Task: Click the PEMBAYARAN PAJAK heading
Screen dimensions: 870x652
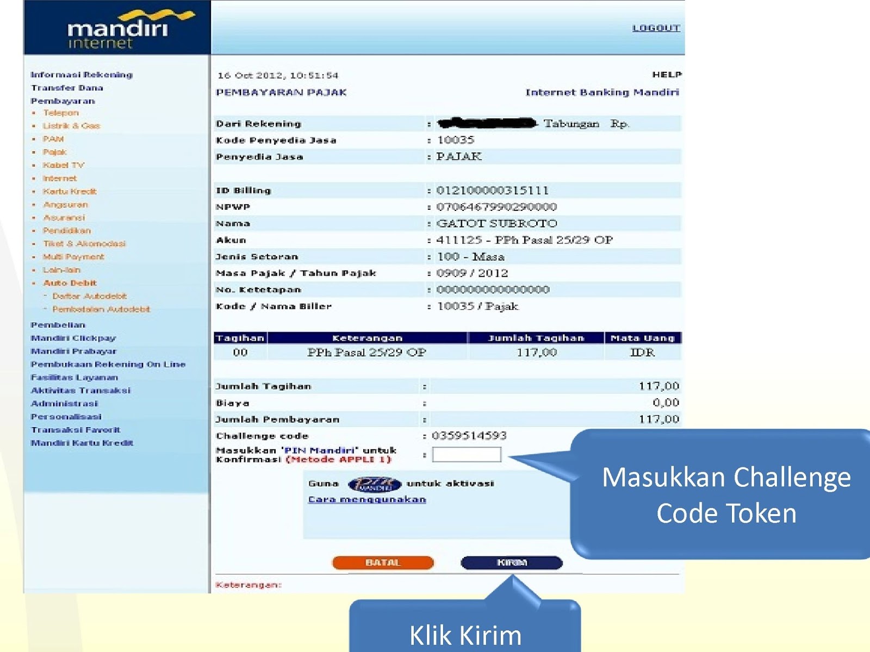Action: coord(281,92)
